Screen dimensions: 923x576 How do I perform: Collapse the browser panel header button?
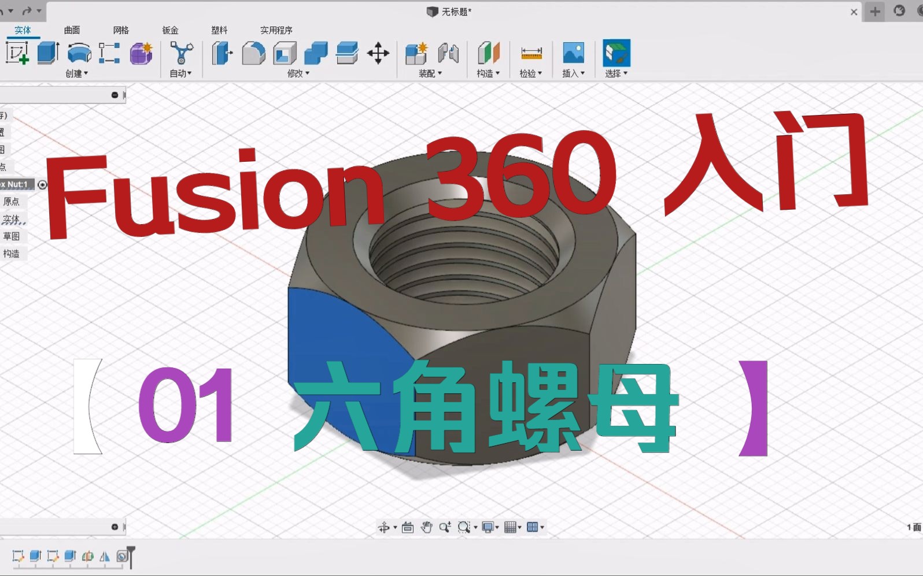pos(115,95)
